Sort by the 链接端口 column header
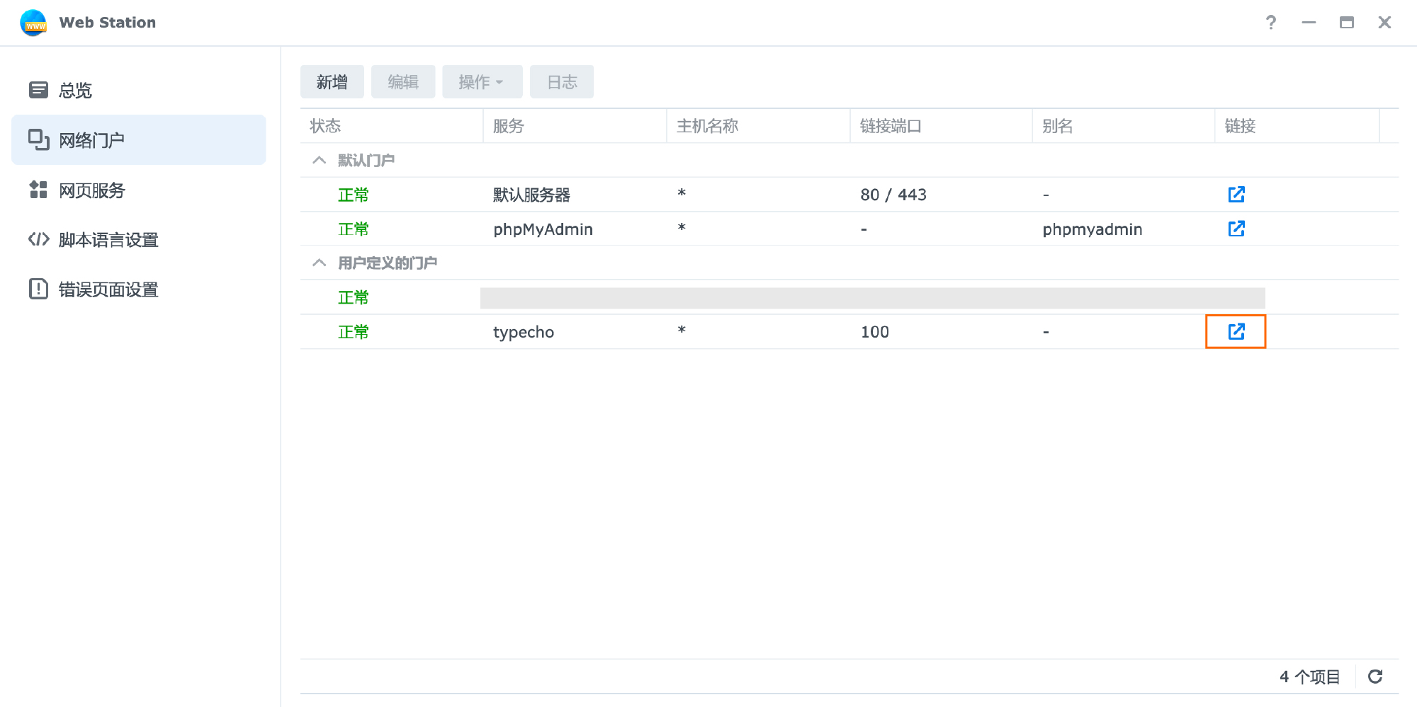 pos(891,126)
